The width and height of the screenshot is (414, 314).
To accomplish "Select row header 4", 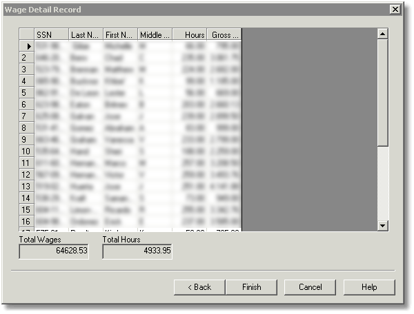I will [x=27, y=81].
